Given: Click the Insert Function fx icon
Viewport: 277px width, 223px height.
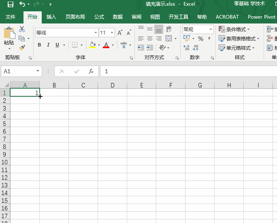Looking at the screenshot, I should [91, 71].
